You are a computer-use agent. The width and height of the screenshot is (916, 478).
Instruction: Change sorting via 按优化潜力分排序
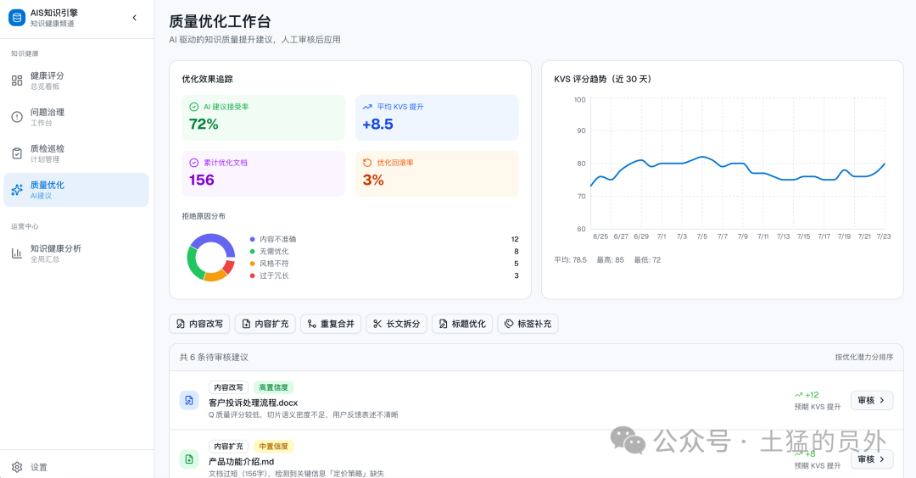[x=863, y=357]
